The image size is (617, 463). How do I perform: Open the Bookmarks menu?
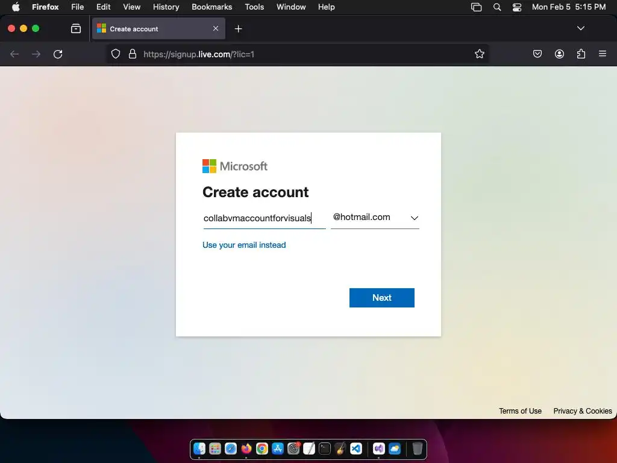tap(211, 7)
